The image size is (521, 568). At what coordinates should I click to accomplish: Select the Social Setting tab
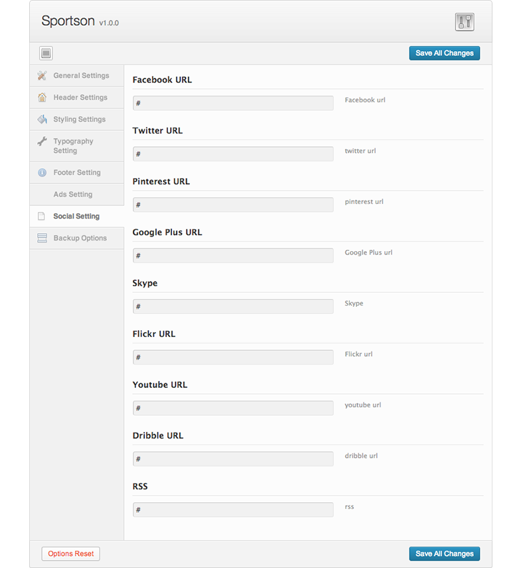76,217
